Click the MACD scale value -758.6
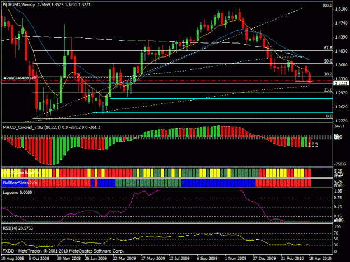 click(x=340, y=164)
